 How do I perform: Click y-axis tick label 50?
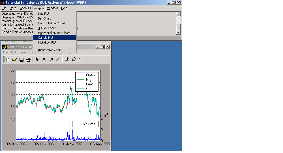pos(12,107)
